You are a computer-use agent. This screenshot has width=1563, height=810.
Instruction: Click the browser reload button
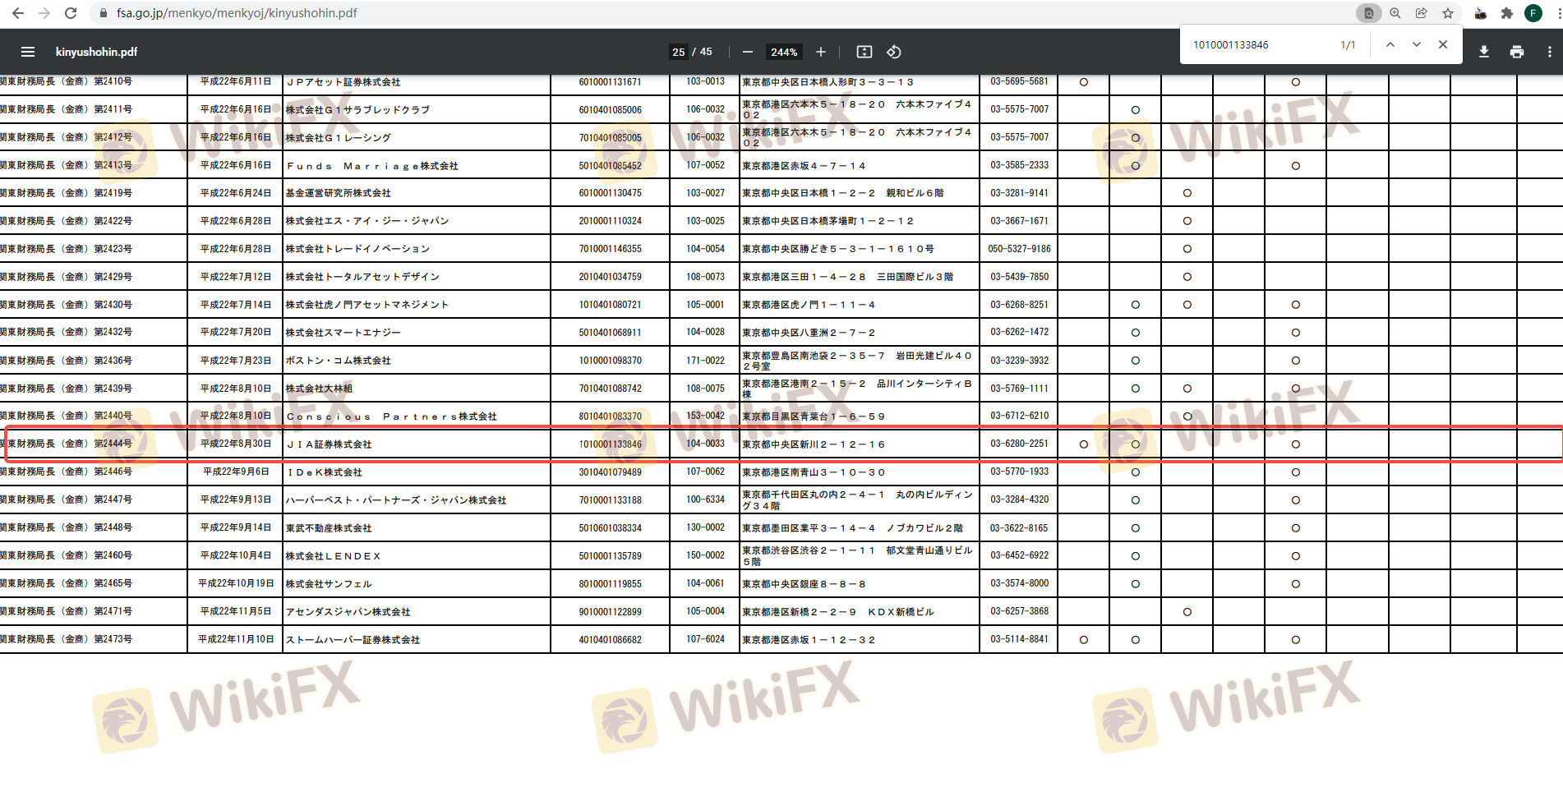click(x=71, y=13)
